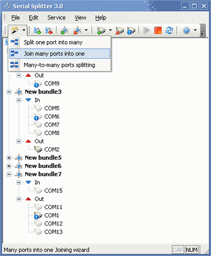The width and height of the screenshot is (211, 256).
Task: Collapse the New bundle3 node
Action: tap(9, 92)
